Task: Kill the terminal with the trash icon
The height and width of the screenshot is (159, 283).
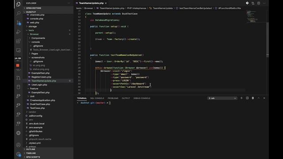Action: point(253,98)
